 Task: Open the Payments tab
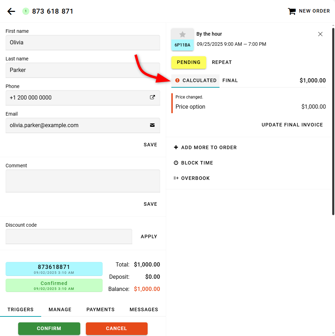tap(100, 309)
